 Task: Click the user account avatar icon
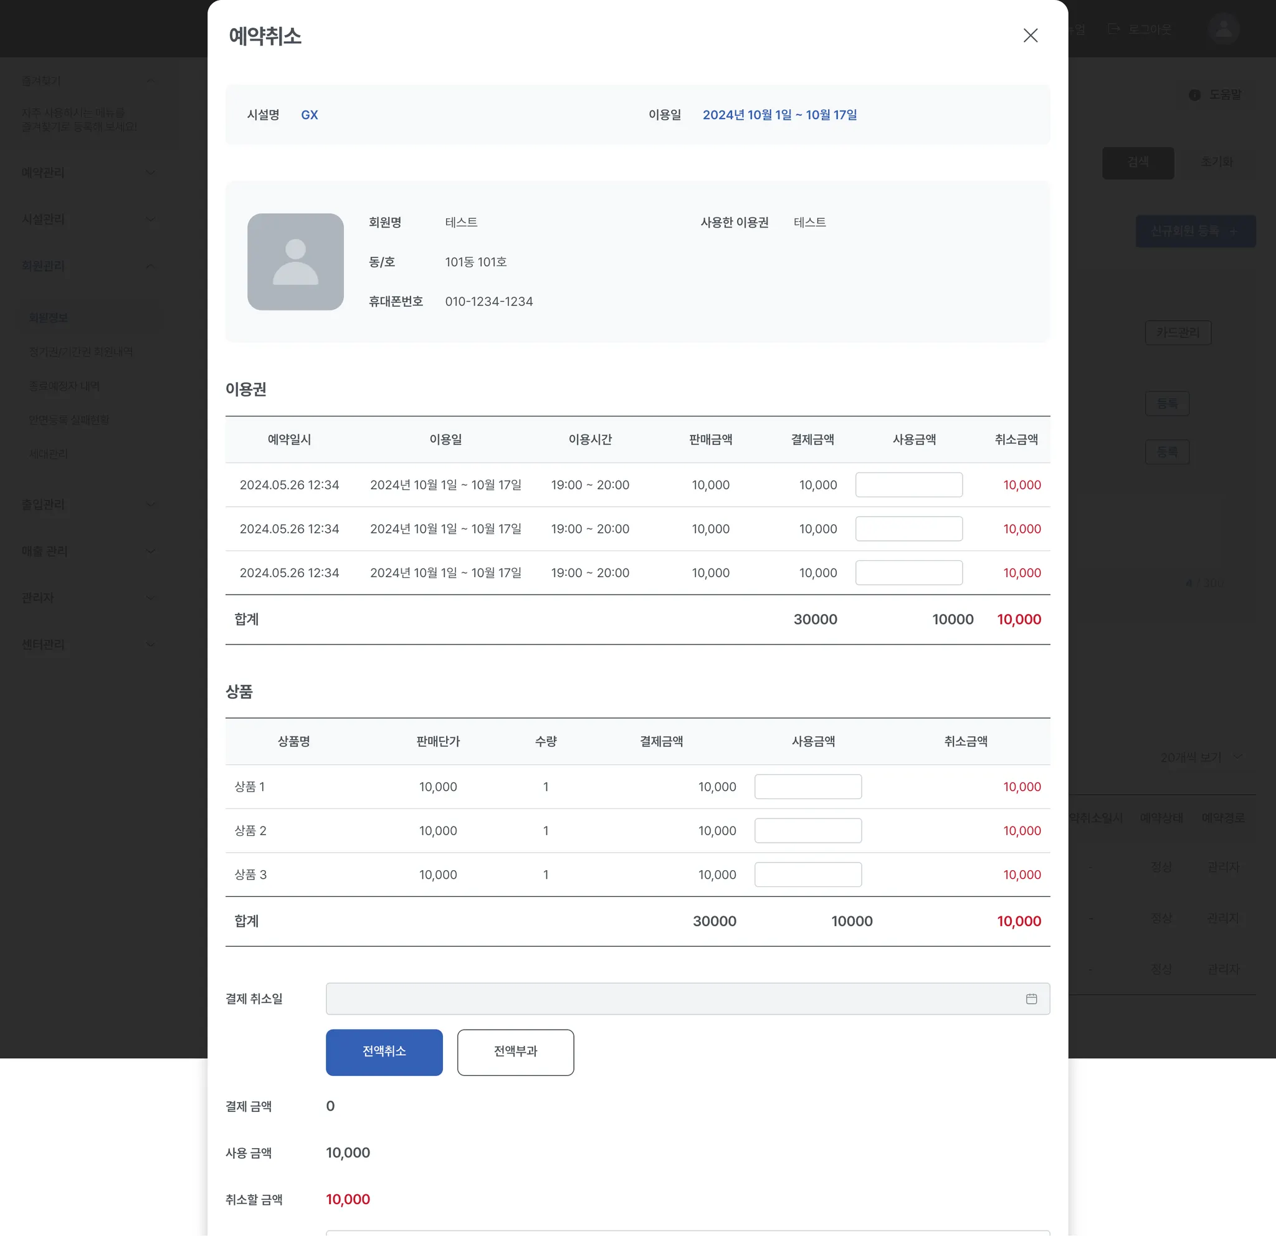coord(1223,29)
